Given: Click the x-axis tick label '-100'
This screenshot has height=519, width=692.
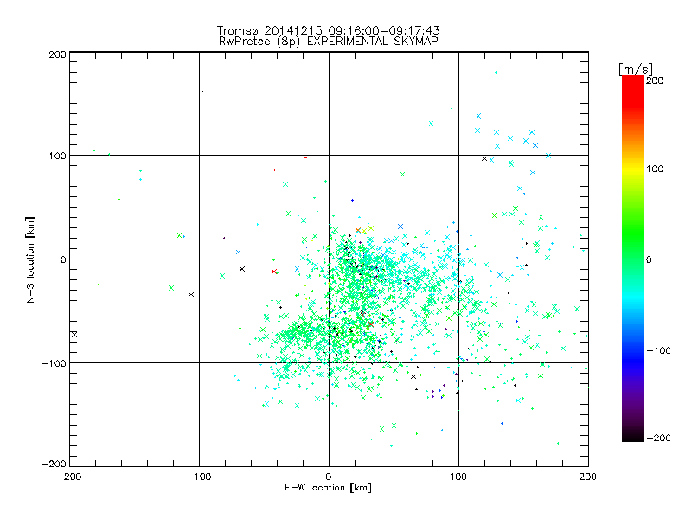Looking at the screenshot, I should (199, 477).
